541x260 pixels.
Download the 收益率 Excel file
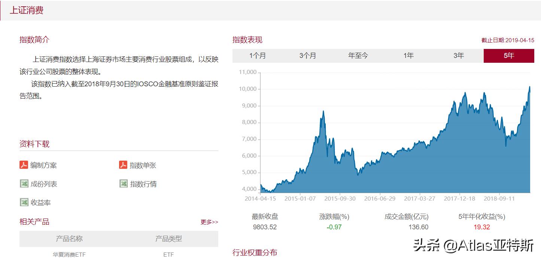(x=23, y=202)
